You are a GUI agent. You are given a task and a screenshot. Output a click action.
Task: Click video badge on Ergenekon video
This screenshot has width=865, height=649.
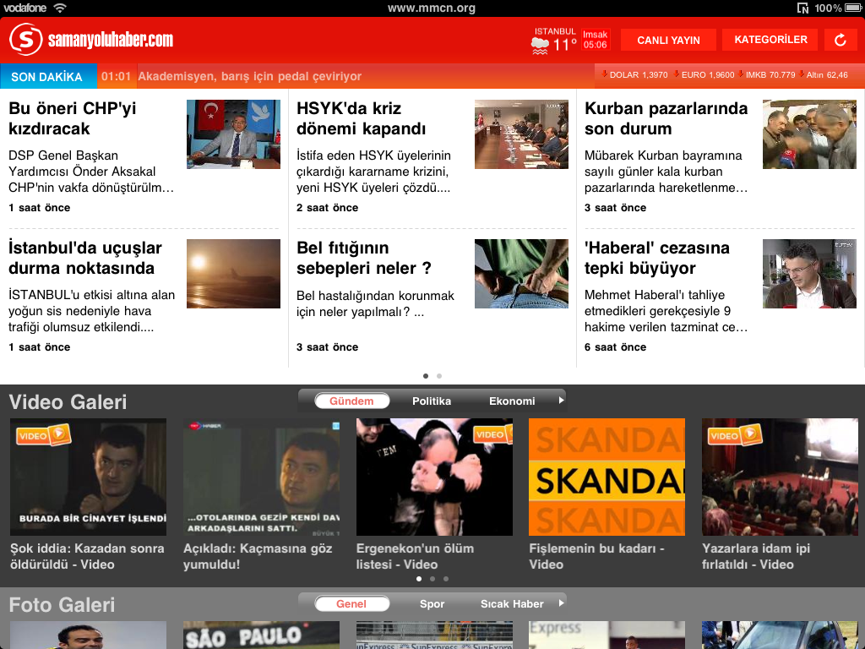pos(492,434)
